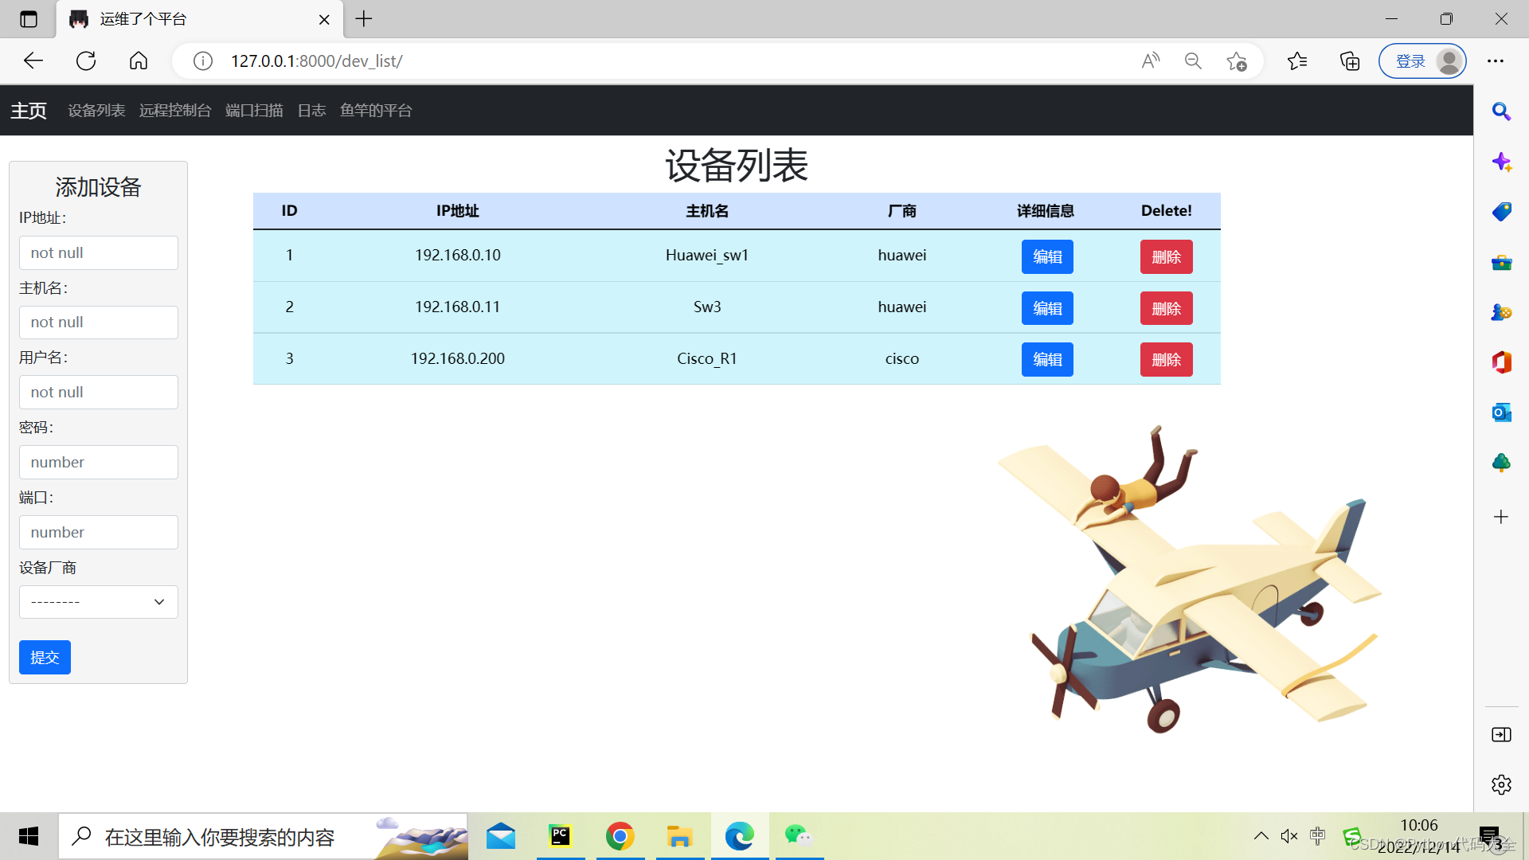The image size is (1529, 860).
Task: Open Read aloud icon in address bar
Action: [x=1150, y=61]
